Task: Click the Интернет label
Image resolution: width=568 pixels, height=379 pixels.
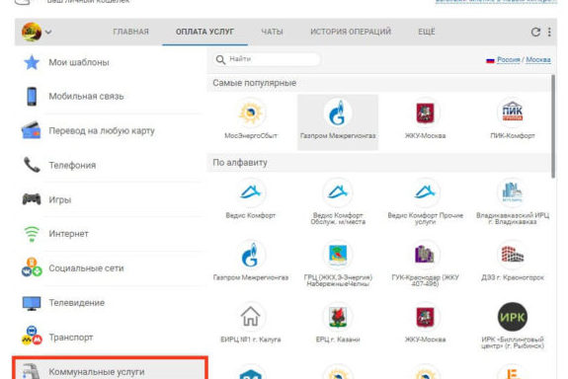Action: click(68, 234)
